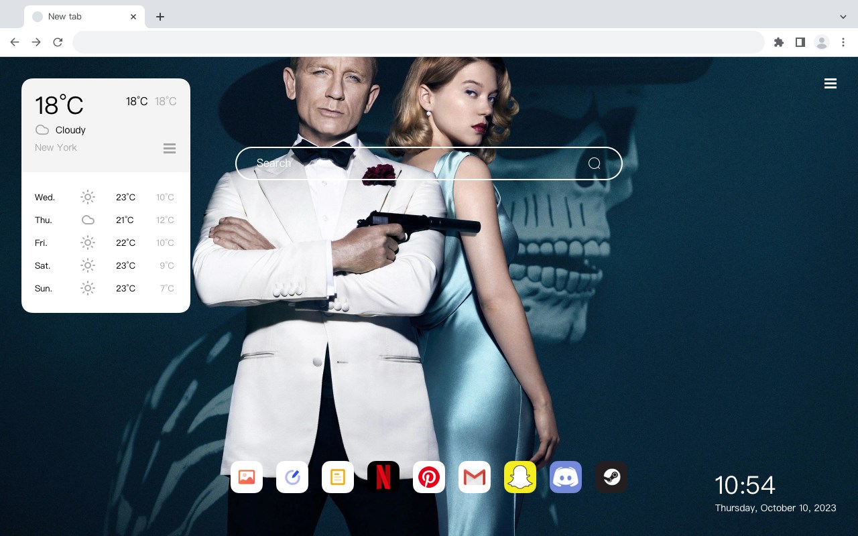
Task: Open the Steam shortcut
Action: (611, 477)
